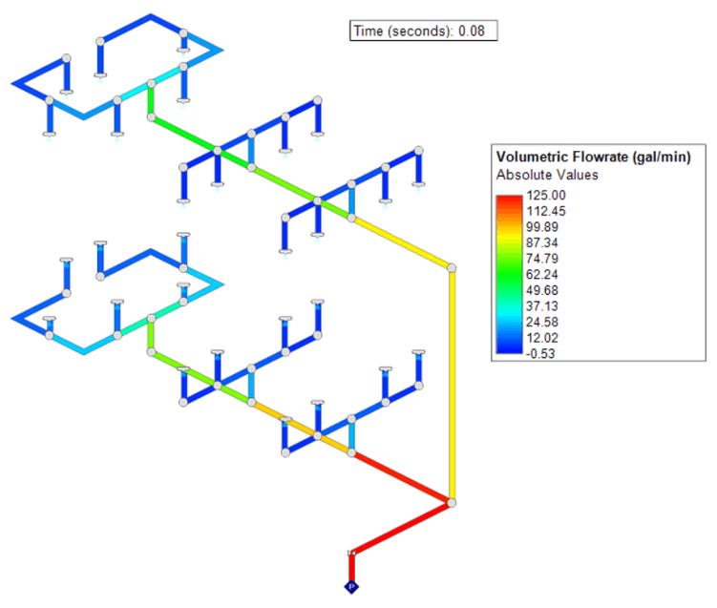The image size is (717, 608).
Task: Click the 62.24 legend value
Action: (542, 274)
